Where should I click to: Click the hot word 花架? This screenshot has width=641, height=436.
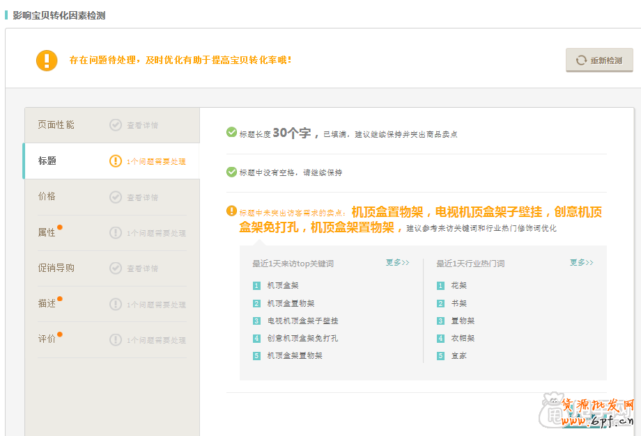458,286
